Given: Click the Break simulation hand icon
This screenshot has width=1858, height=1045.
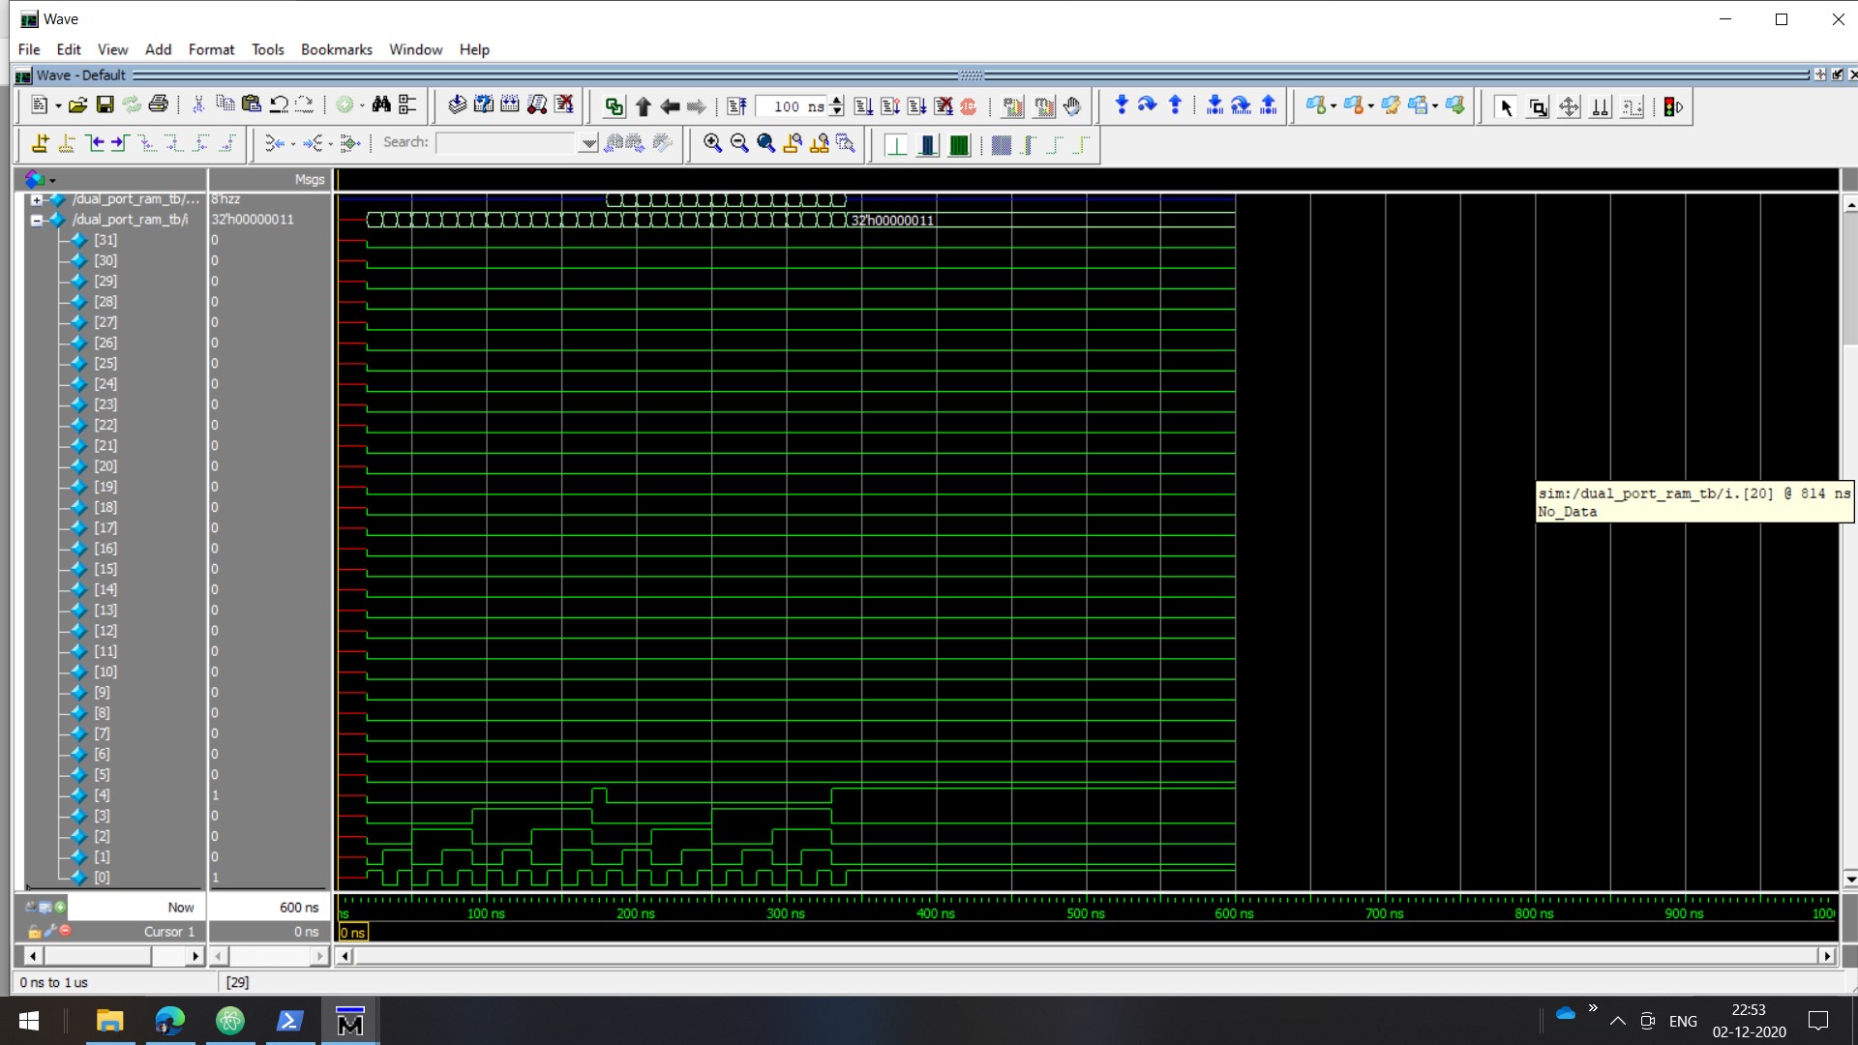Looking at the screenshot, I should point(1071,106).
